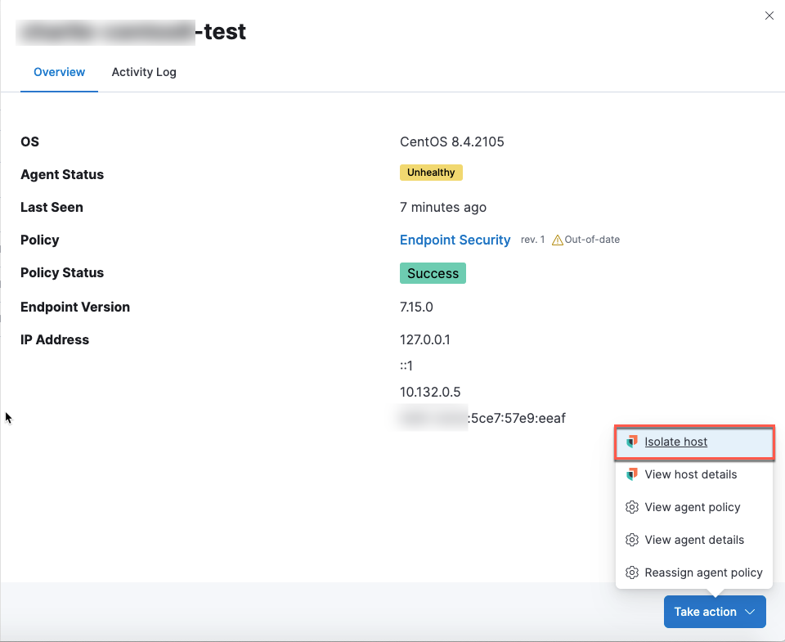This screenshot has height=642, width=785.
Task: Click the gear icon beside Reassign agent policy
Action: pyautogui.click(x=631, y=572)
